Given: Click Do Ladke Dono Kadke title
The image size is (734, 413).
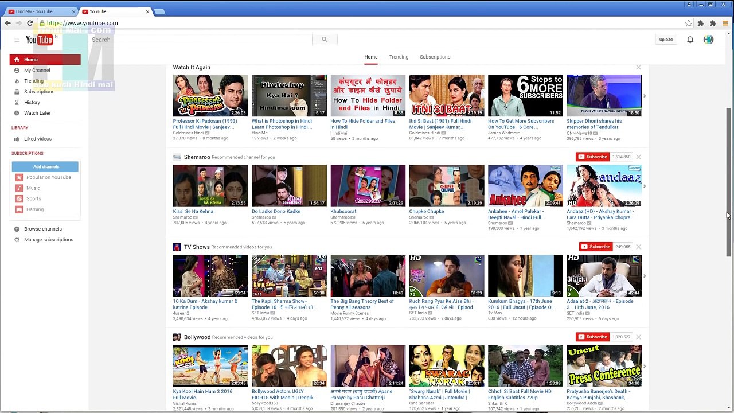Looking at the screenshot, I should tap(276, 211).
